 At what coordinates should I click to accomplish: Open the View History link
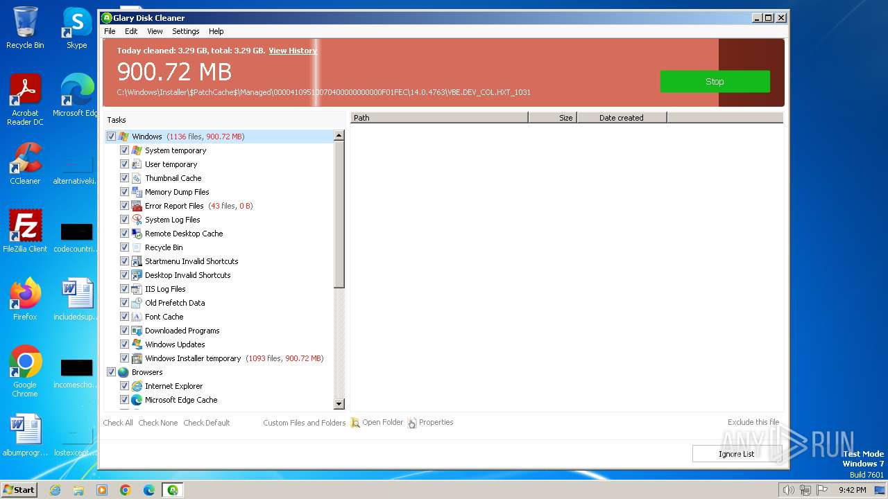pyautogui.click(x=293, y=51)
